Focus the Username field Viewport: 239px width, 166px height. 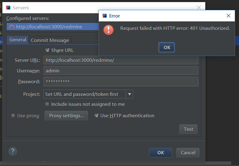point(121,70)
